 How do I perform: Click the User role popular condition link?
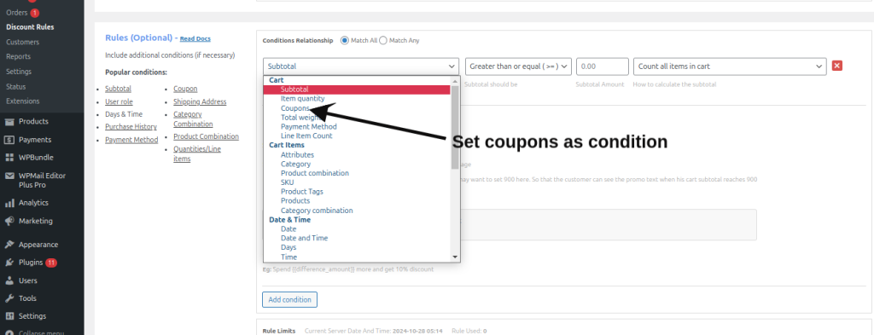click(x=119, y=101)
